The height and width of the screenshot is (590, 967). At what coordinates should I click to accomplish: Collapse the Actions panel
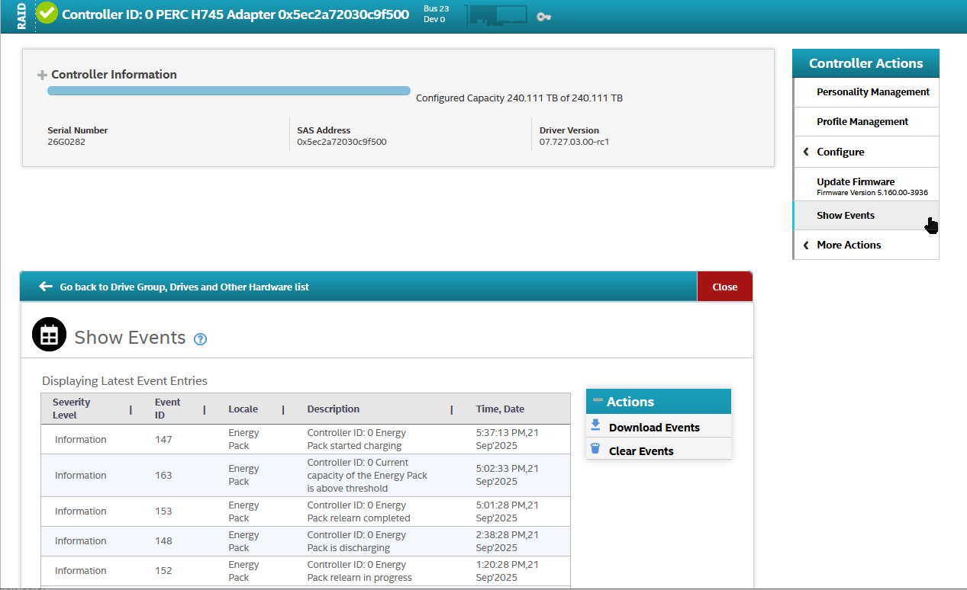tap(598, 400)
